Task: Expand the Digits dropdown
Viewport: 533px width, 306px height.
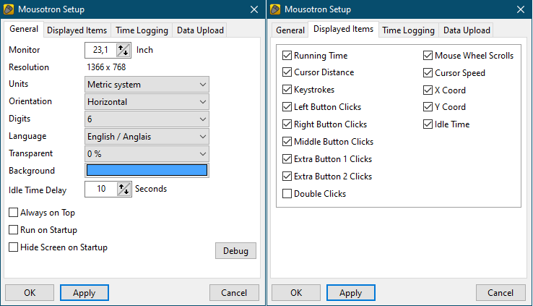Action: pos(147,119)
